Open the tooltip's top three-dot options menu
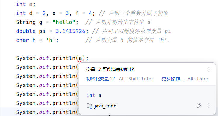The width and height of the screenshot is (218, 116). [209, 70]
